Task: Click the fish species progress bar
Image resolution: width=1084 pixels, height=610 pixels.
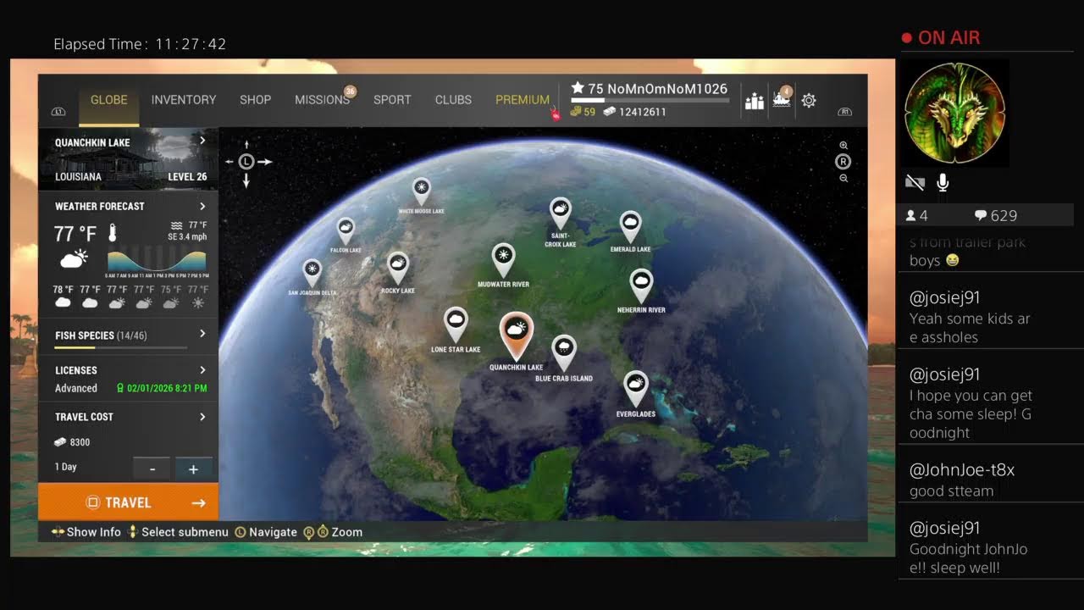Action: (121, 347)
